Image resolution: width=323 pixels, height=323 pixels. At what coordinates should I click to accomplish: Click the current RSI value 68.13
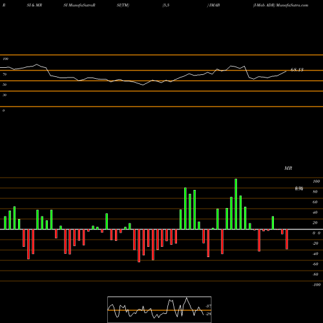297,70
